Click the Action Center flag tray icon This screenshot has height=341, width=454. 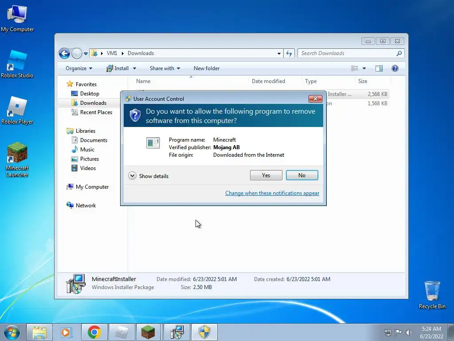click(399, 333)
